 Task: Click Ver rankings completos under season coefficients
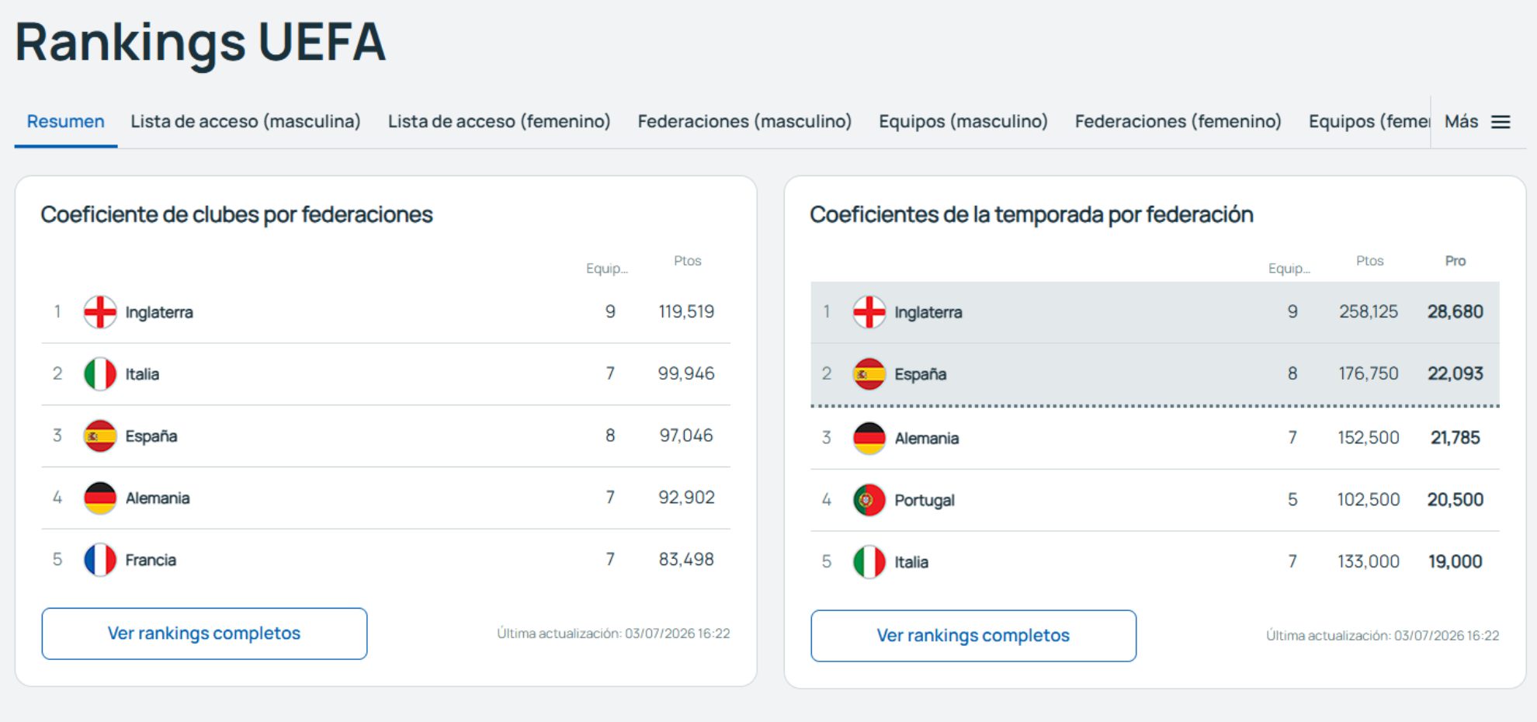coord(973,636)
